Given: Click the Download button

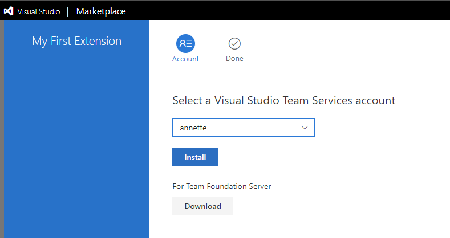Looking at the screenshot, I should [x=202, y=206].
